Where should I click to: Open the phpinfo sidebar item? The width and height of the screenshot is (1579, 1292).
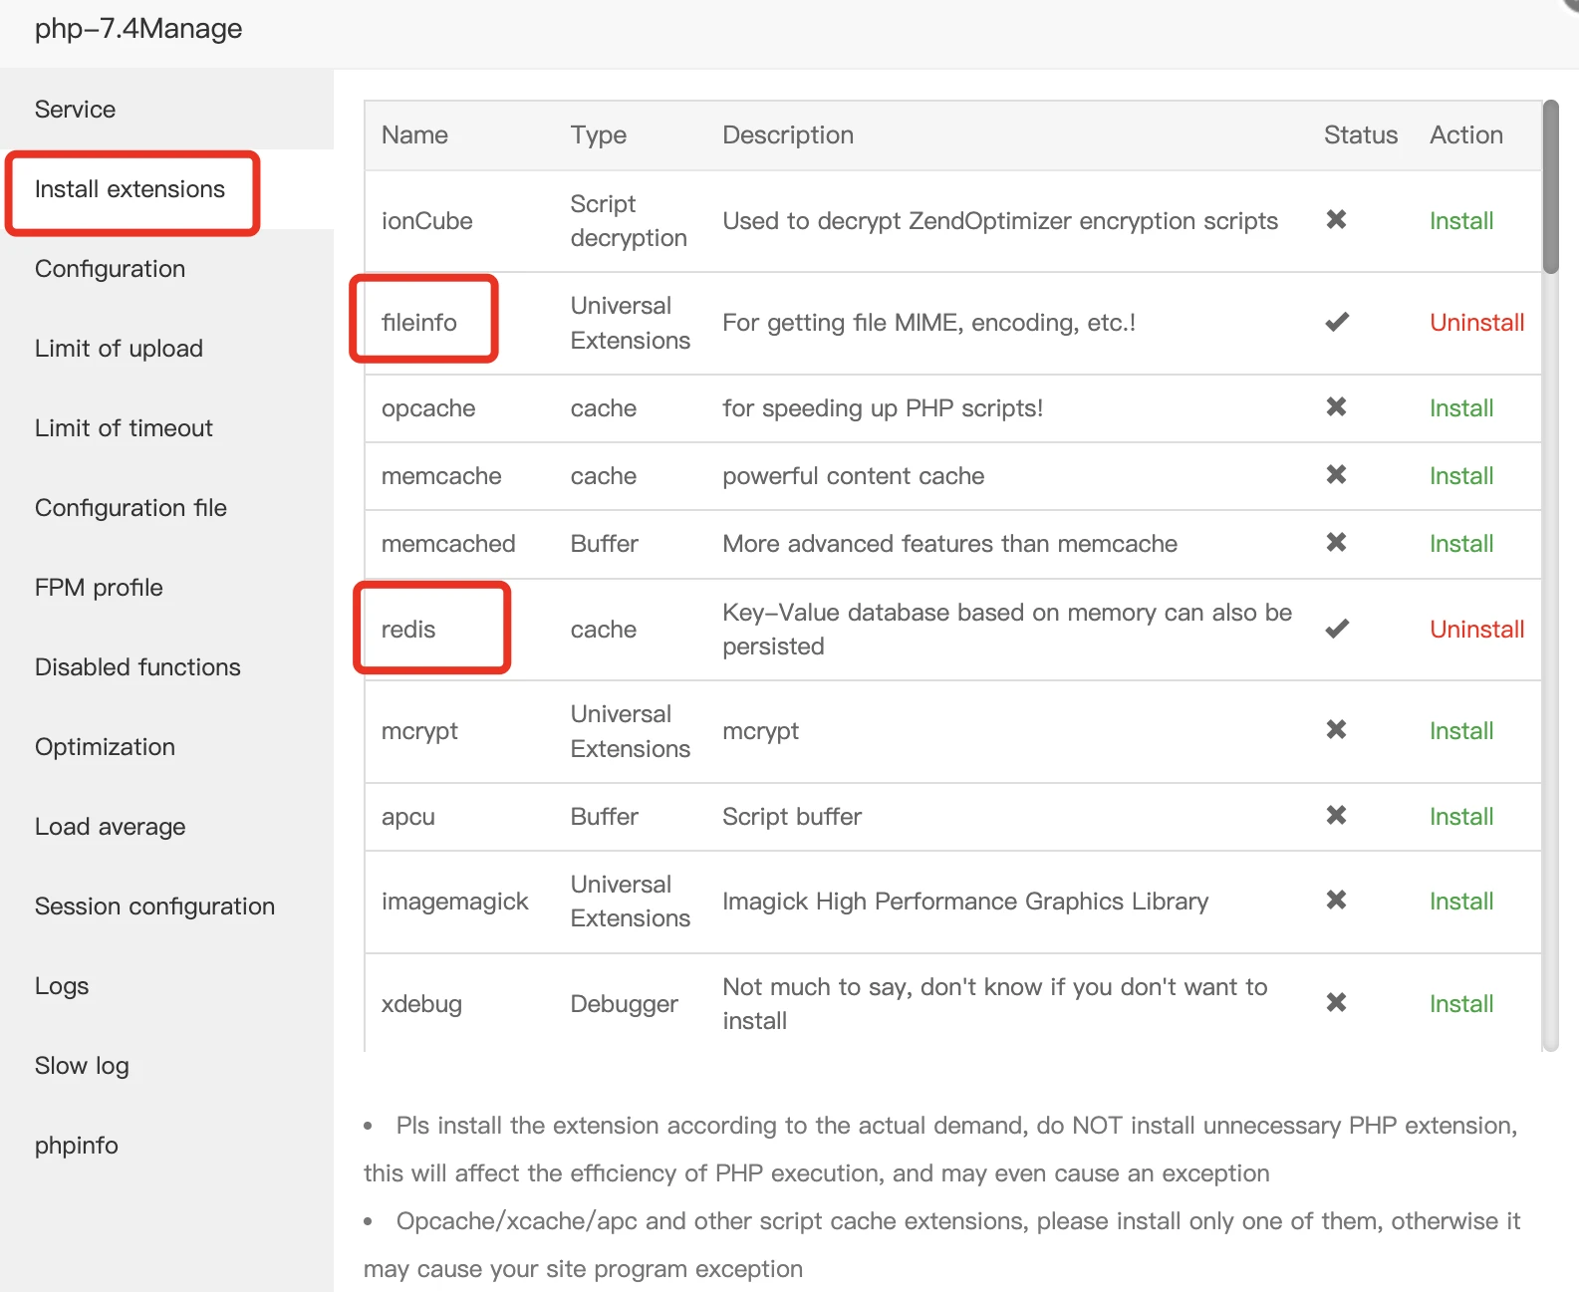click(x=77, y=1146)
